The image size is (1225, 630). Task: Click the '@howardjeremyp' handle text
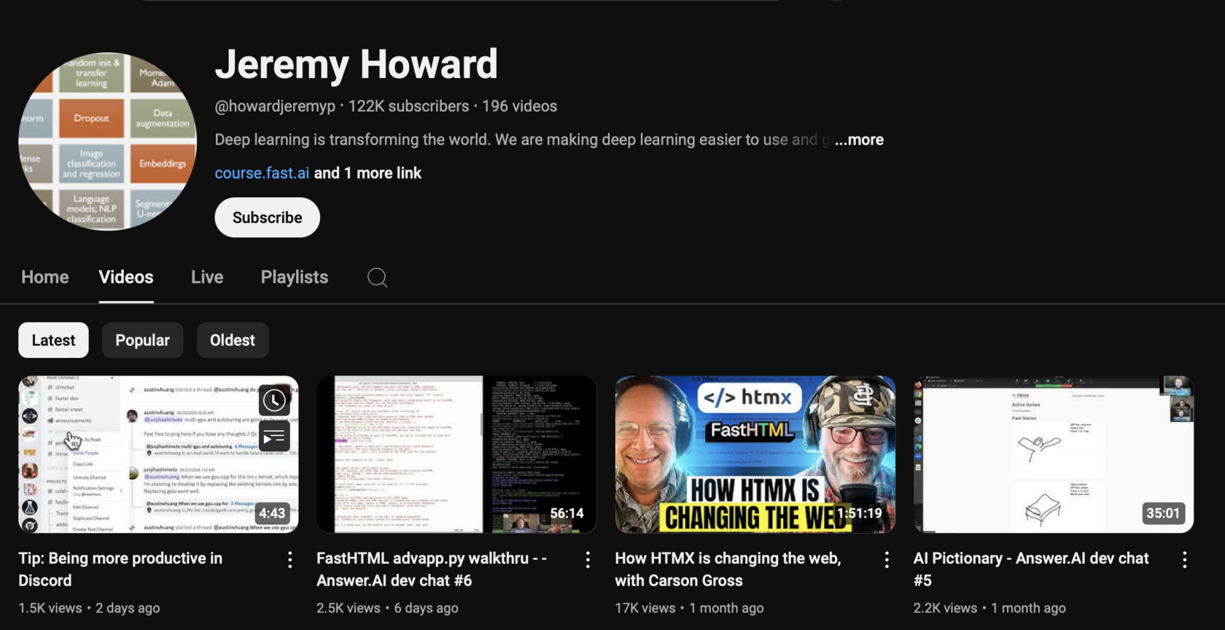275,106
